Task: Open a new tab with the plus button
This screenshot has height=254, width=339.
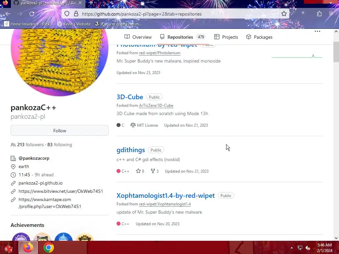Action: pyautogui.click(x=91, y=3)
